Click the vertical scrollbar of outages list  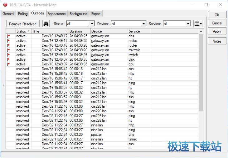point(201,72)
